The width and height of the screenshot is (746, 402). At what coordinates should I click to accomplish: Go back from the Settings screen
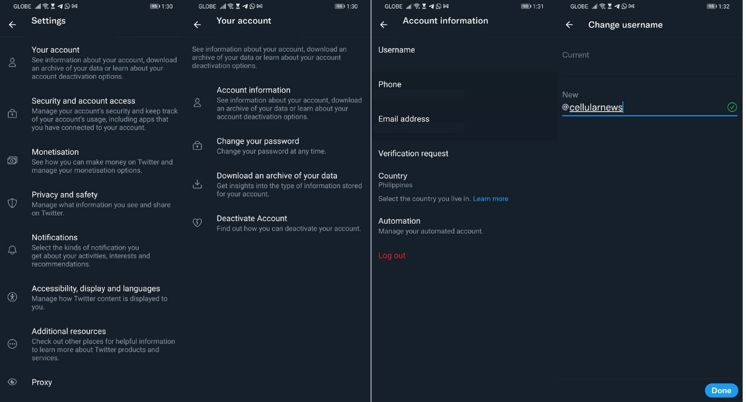[12, 25]
